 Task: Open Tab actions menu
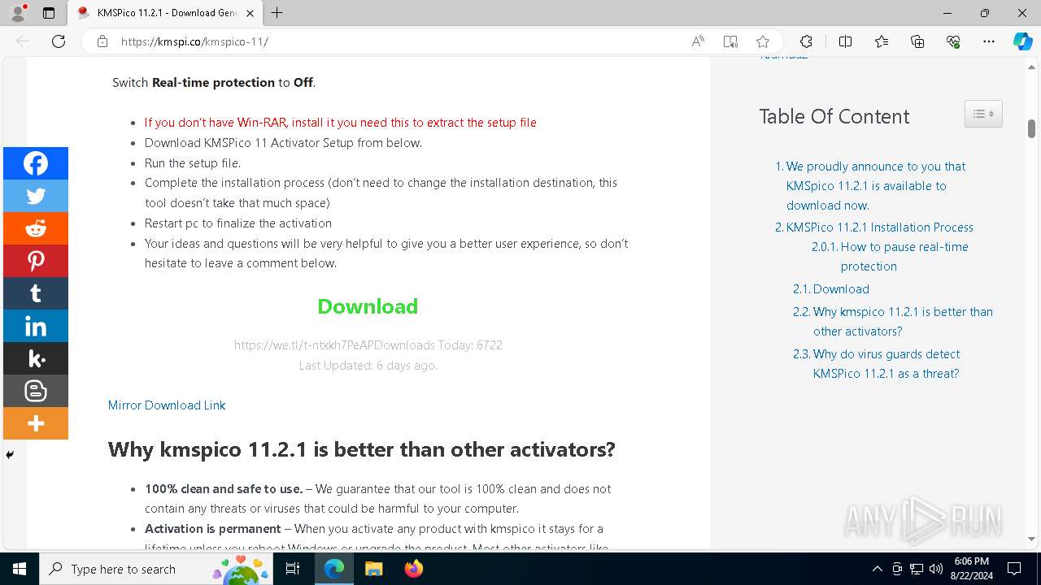[49, 13]
